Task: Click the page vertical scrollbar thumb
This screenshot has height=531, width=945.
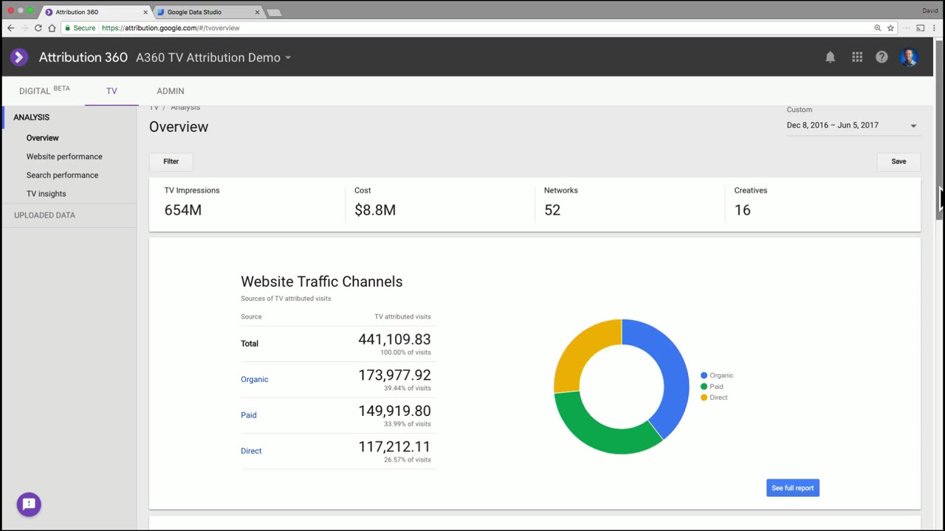Action: [x=939, y=129]
